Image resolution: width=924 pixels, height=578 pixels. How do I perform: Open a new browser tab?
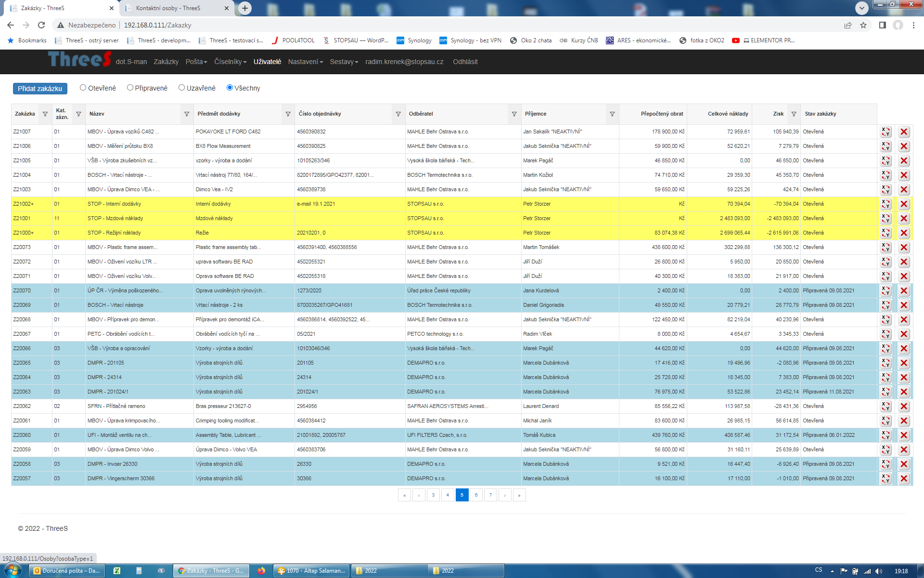point(245,8)
